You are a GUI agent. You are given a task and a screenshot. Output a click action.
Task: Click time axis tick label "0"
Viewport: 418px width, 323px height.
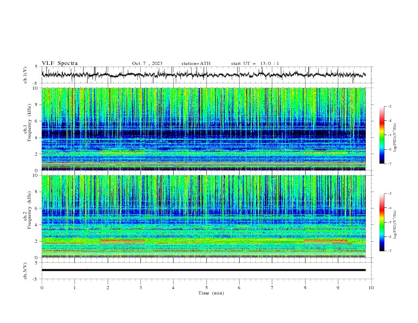point(42,288)
